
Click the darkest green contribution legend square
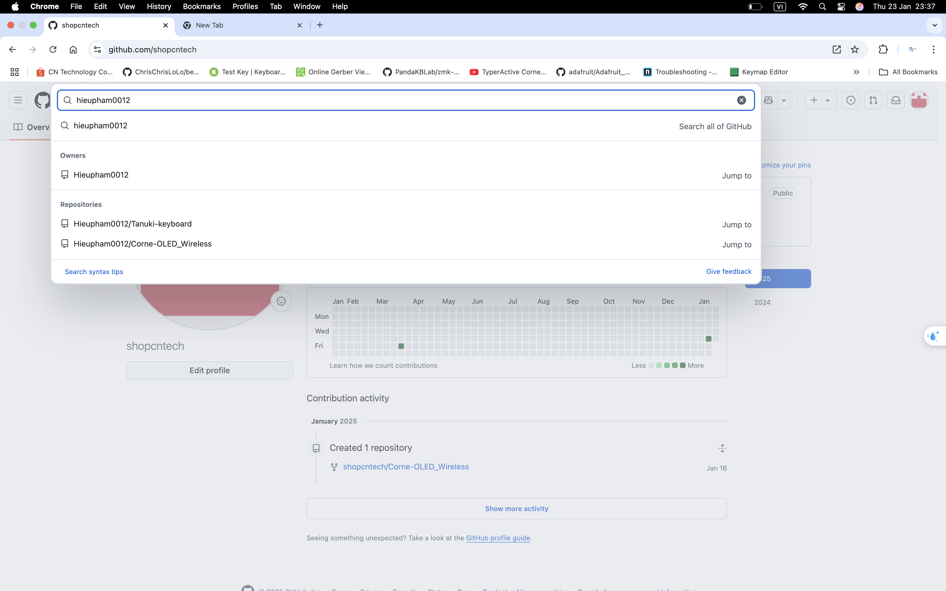(682, 366)
